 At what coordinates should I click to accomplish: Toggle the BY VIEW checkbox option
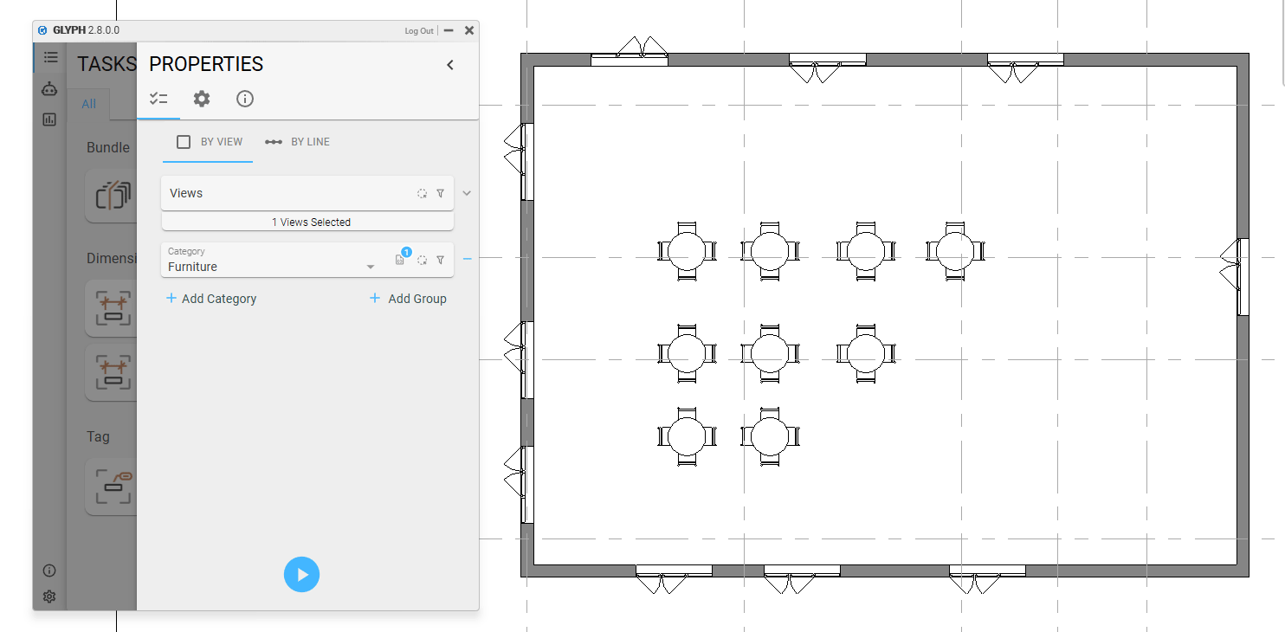[x=184, y=142]
